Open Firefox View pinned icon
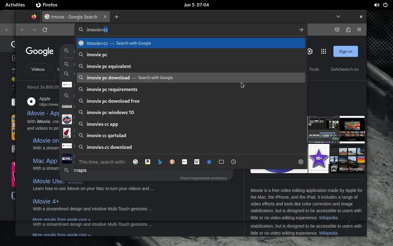This screenshot has height=246, width=393. pyautogui.click(x=34, y=17)
